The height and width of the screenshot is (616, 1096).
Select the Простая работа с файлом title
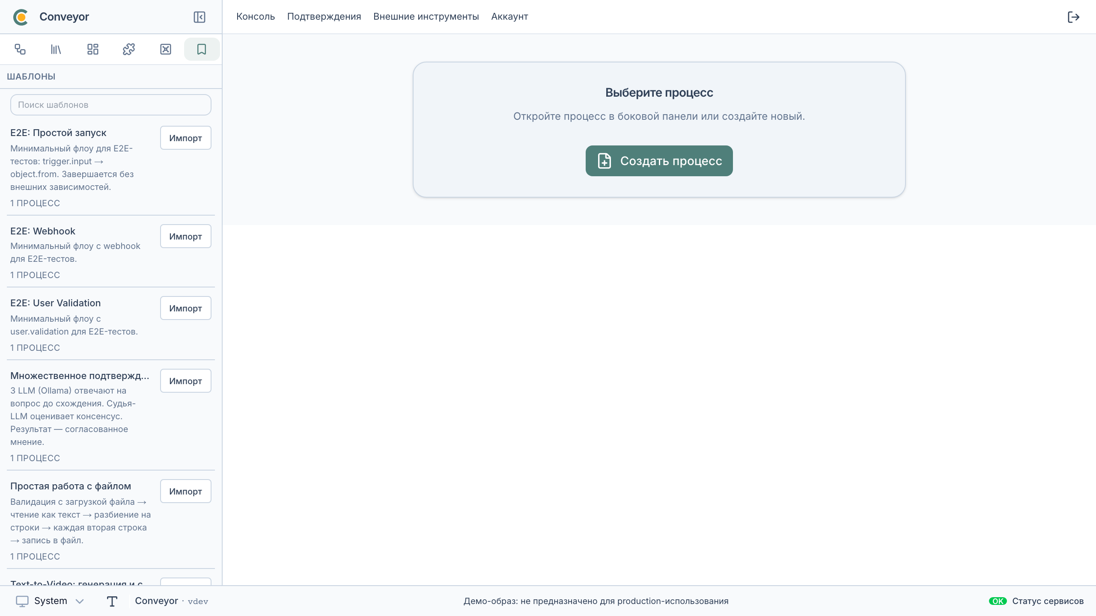pos(71,486)
